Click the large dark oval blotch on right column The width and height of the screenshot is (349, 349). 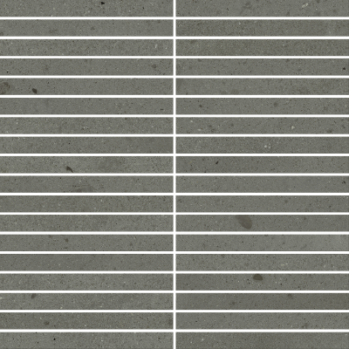click(x=244, y=222)
